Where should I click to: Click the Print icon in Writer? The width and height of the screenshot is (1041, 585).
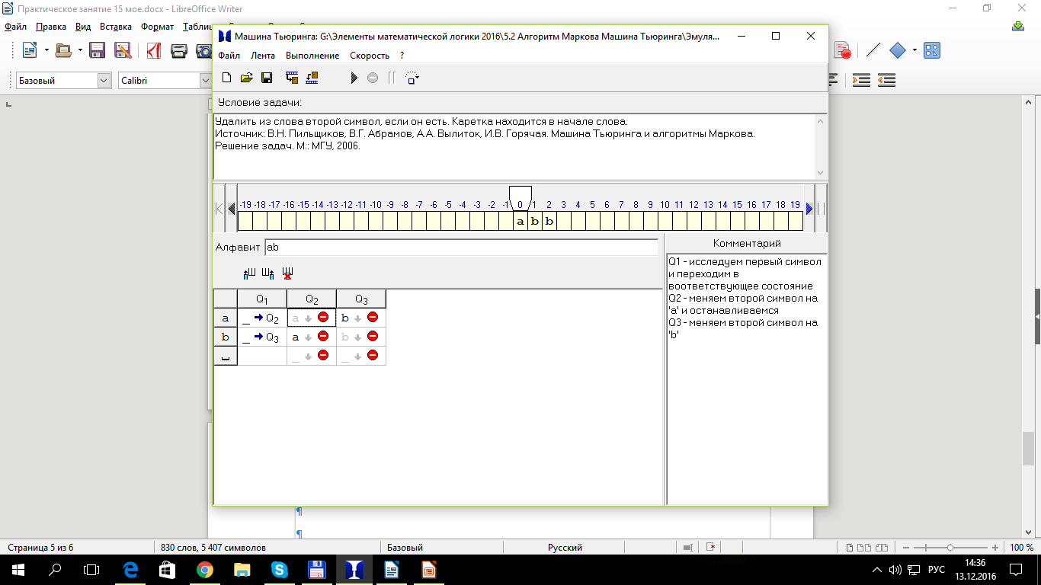point(179,50)
